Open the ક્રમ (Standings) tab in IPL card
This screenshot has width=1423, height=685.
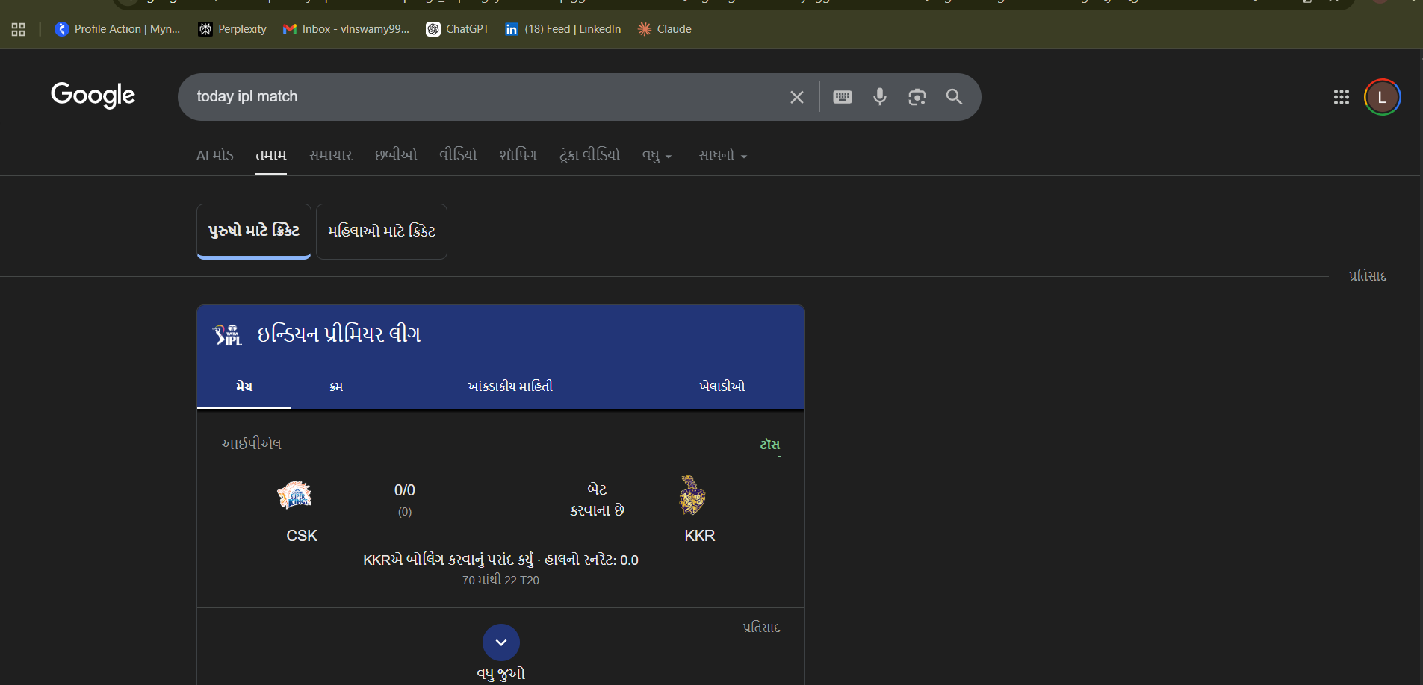(x=336, y=386)
